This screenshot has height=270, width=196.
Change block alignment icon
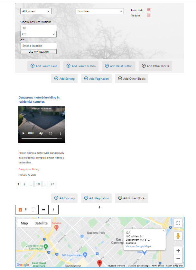point(43,210)
